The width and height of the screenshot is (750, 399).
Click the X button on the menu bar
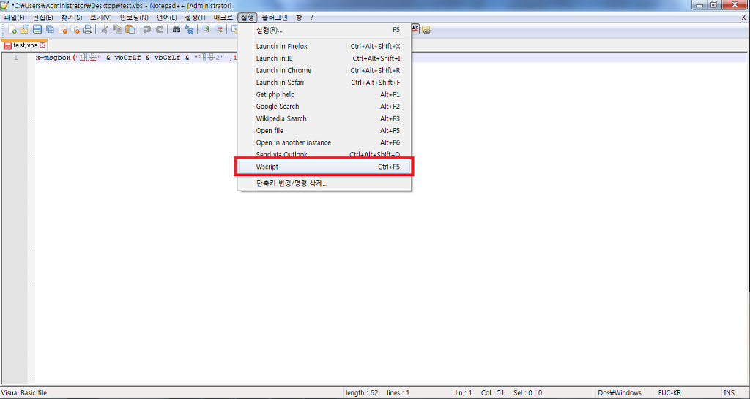743,18
